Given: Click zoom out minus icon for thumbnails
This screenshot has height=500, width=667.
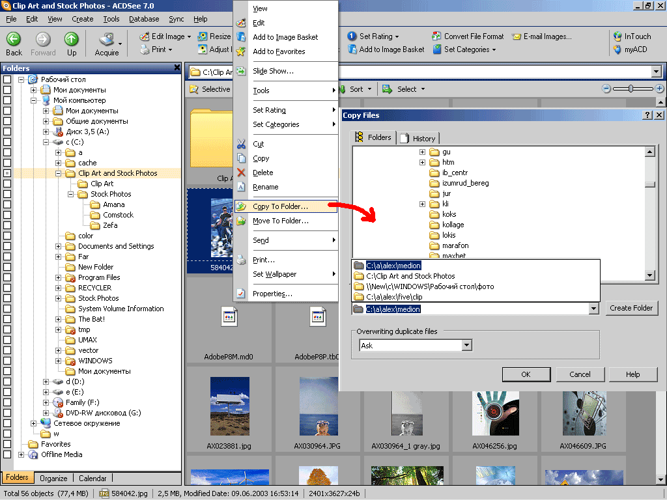Looking at the screenshot, I should click(x=606, y=89).
